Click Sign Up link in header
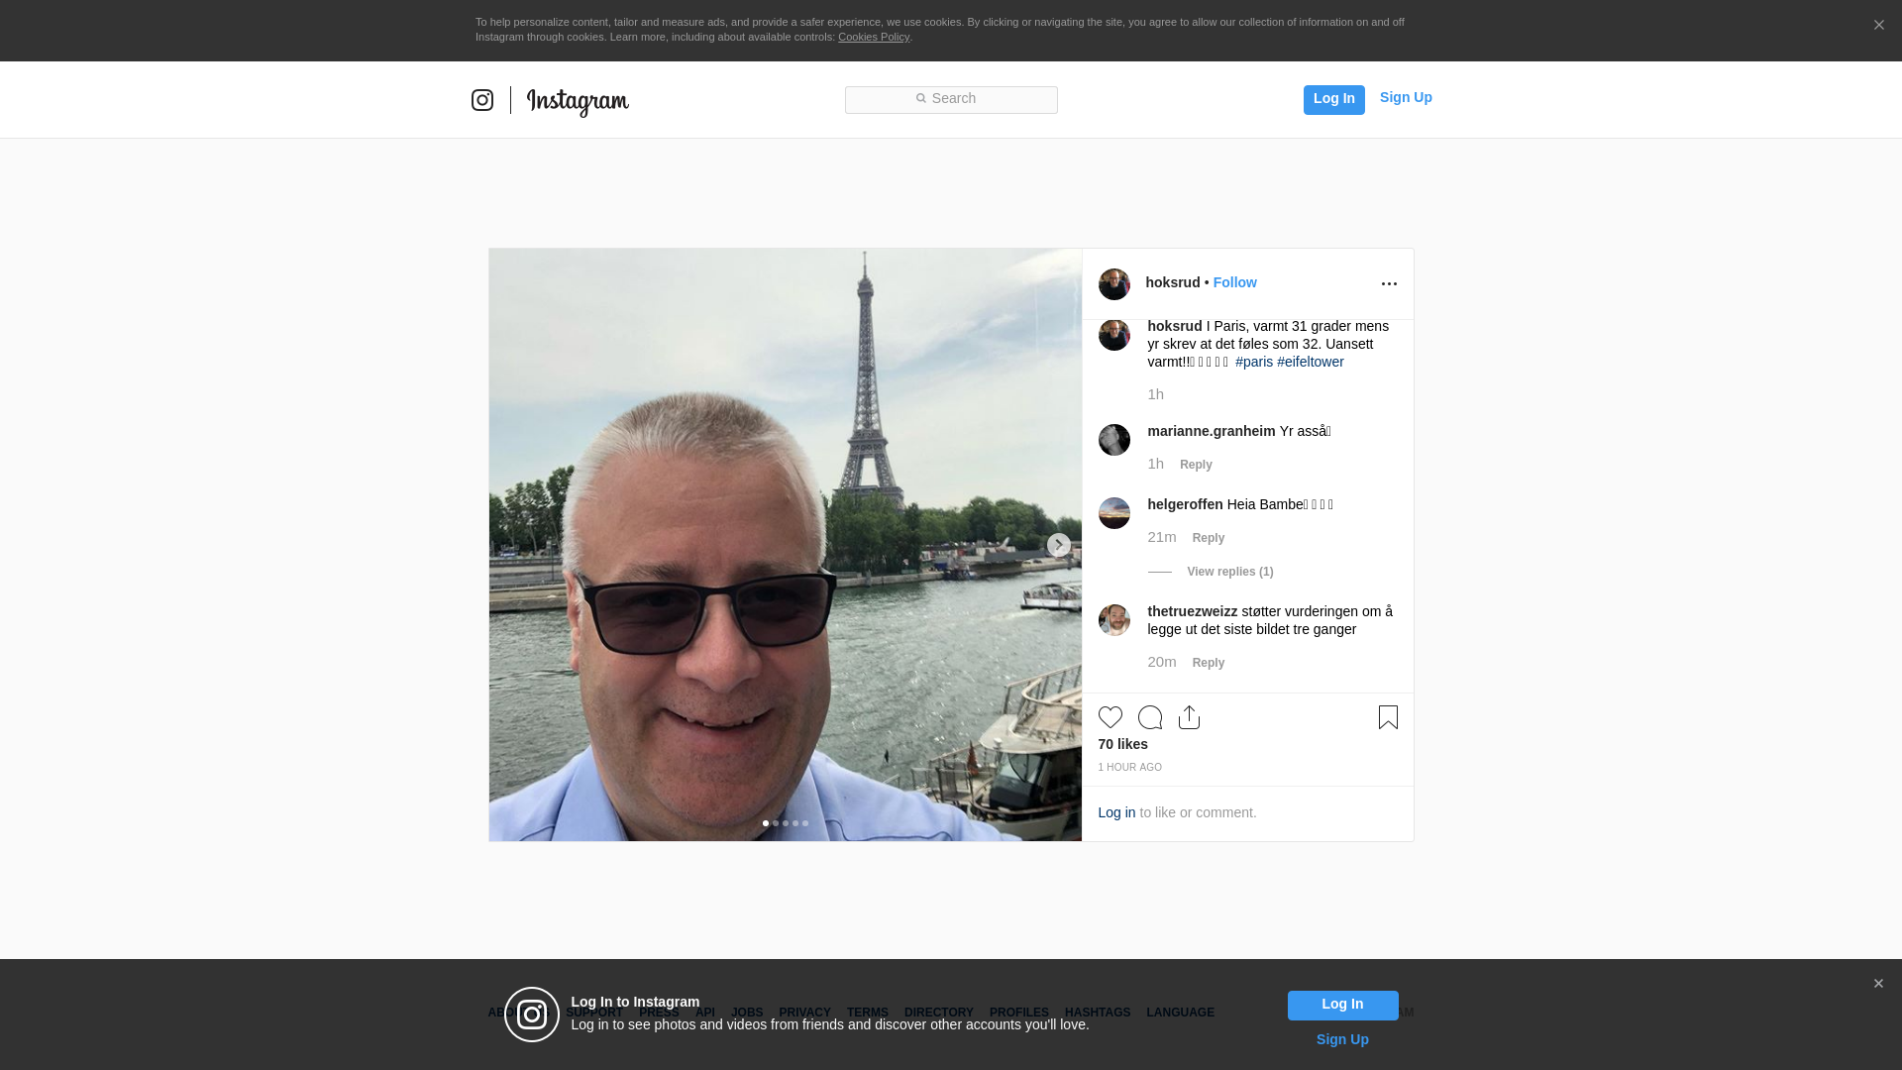This screenshot has width=1902, height=1070. (x=1405, y=97)
